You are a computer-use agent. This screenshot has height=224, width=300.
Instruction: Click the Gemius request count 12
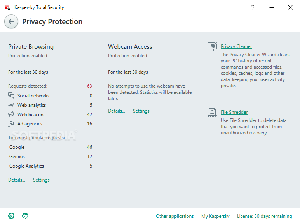pyautogui.click(x=89, y=157)
